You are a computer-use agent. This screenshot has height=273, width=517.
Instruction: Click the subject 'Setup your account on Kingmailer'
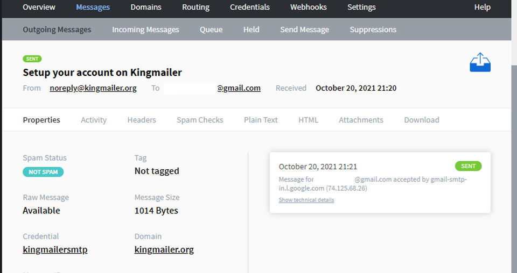(x=102, y=73)
